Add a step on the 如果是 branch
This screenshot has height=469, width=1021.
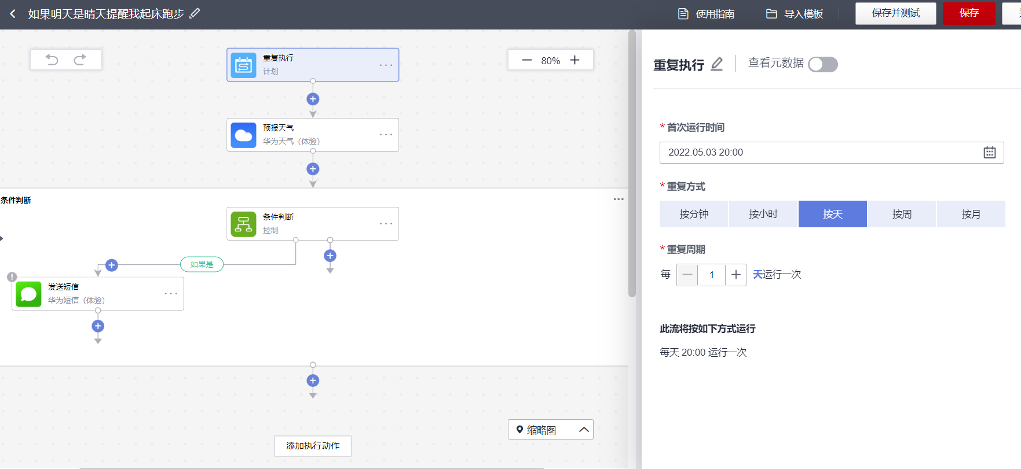point(112,265)
